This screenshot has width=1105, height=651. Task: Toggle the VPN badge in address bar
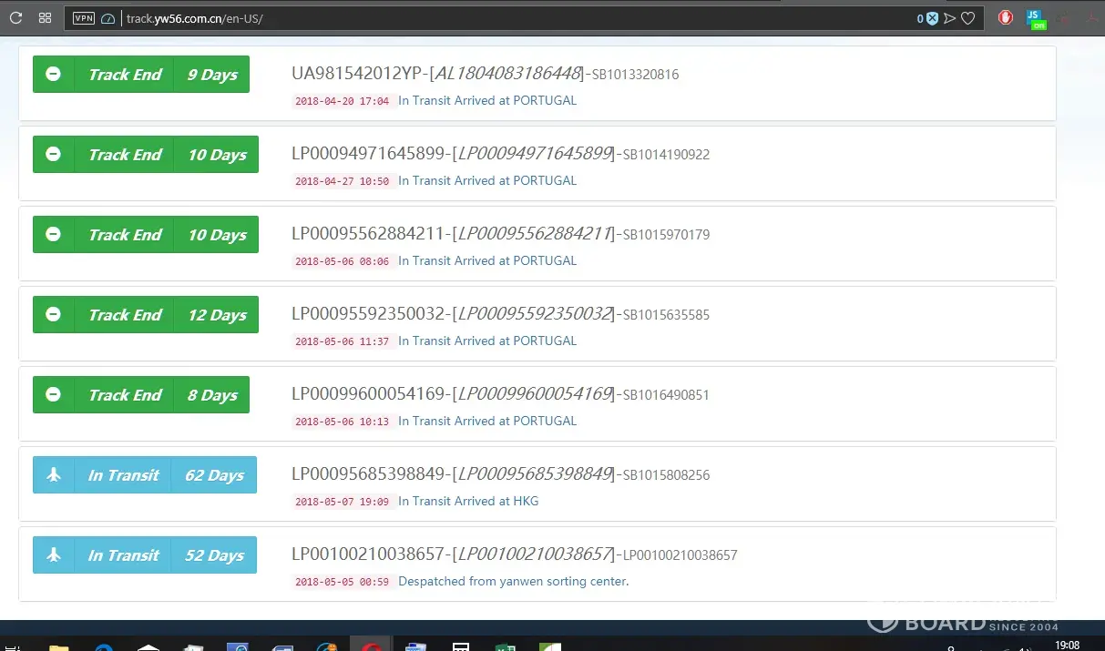click(x=84, y=17)
